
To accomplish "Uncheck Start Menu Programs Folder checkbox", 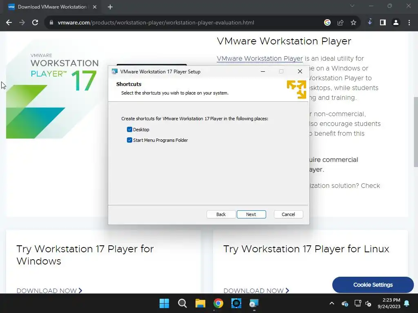I will coord(129,140).
